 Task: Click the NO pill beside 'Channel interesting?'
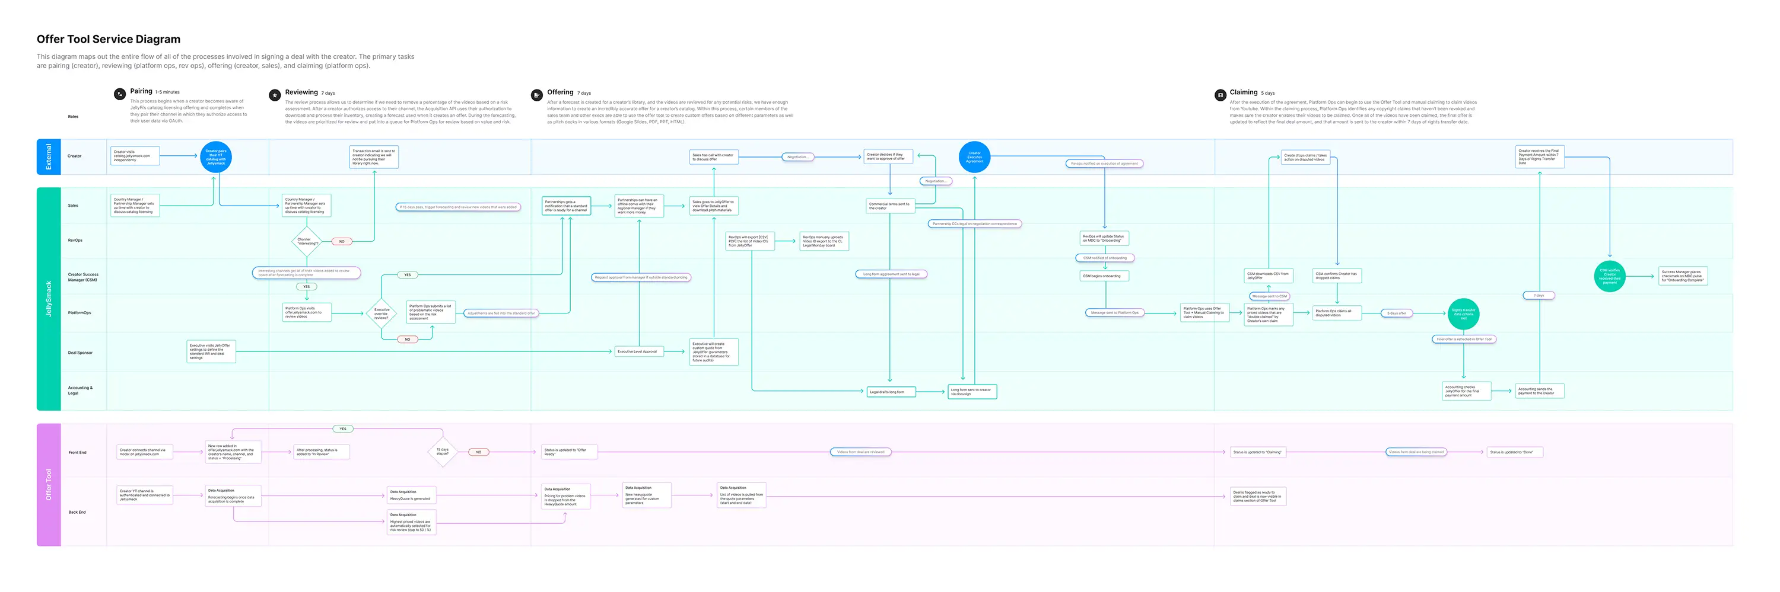tap(341, 242)
